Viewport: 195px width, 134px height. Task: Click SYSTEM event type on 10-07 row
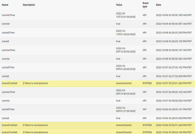click(x=147, y=83)
